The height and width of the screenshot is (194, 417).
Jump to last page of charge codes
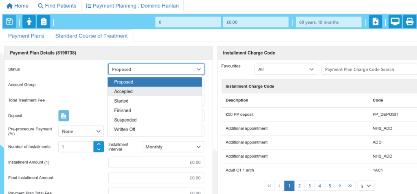click(x=350, y=186)
